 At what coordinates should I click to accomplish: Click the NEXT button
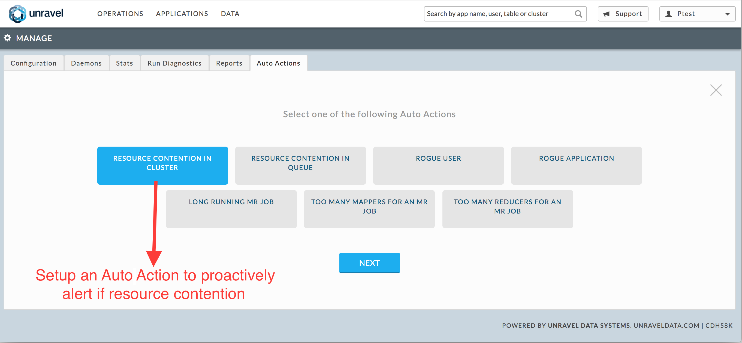pyautogui.click(x=370, y=263)
